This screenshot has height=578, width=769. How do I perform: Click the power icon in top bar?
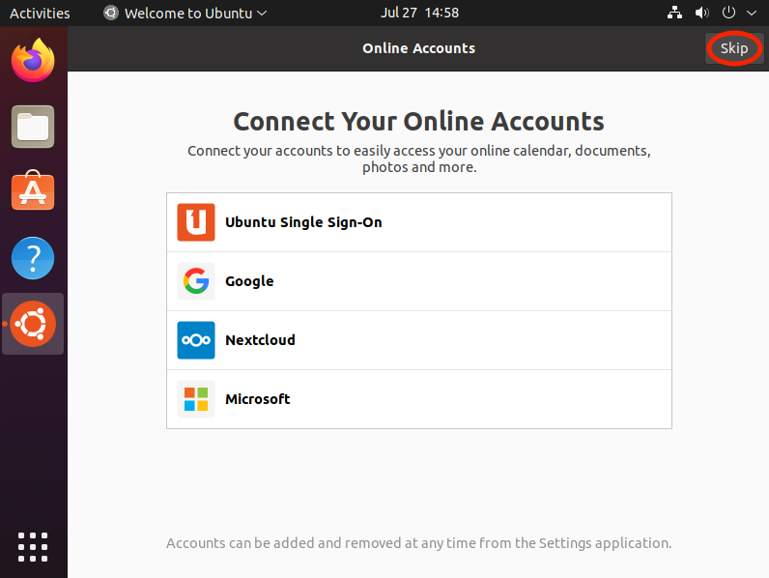point(729,14)
